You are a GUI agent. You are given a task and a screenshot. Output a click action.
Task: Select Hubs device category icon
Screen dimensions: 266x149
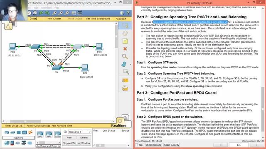[x=19, y=132]
